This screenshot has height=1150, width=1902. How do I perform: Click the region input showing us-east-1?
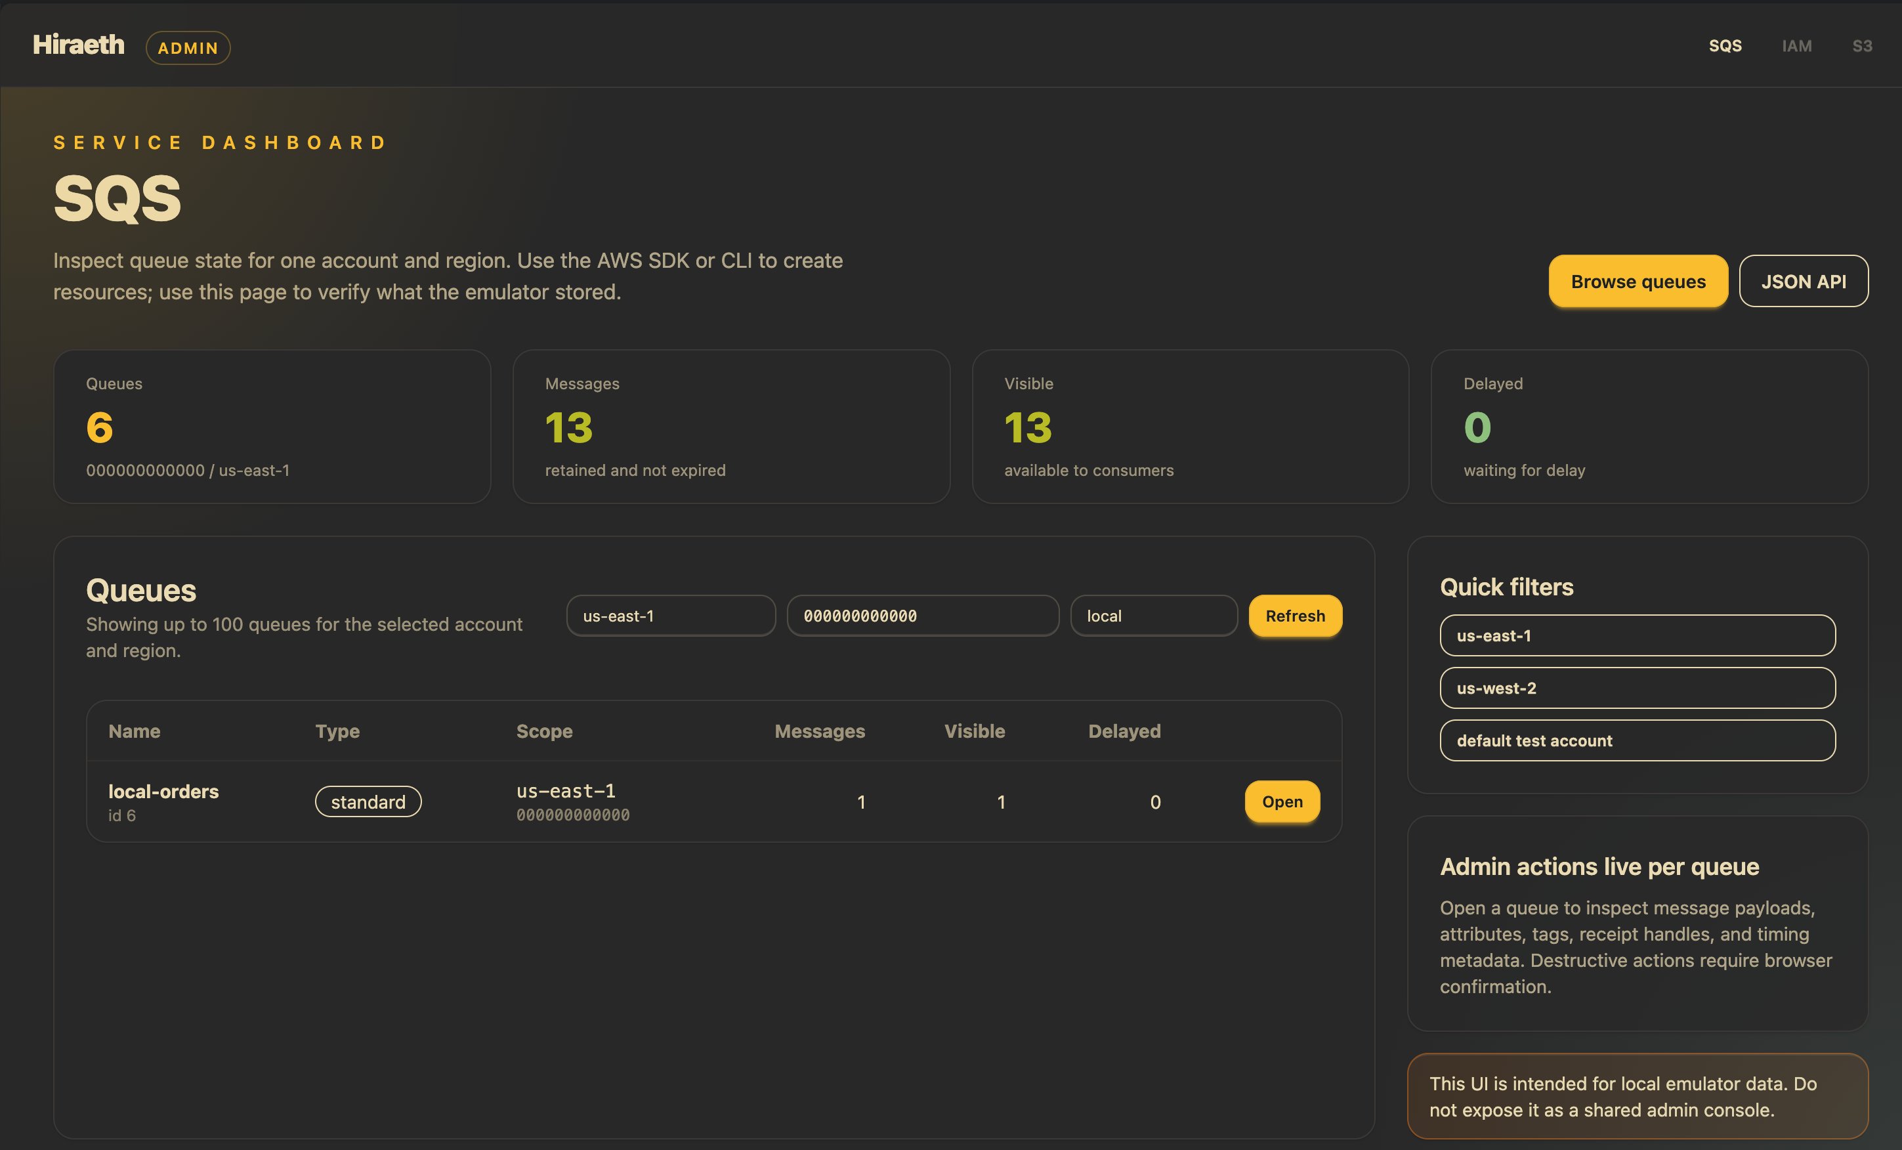(x=670, y=615)
